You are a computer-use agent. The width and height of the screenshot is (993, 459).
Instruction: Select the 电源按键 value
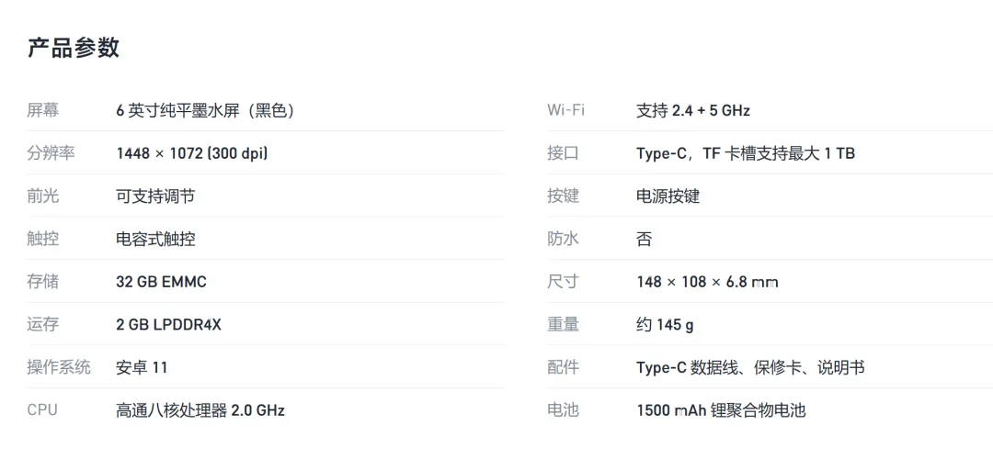tap(668, 196)
